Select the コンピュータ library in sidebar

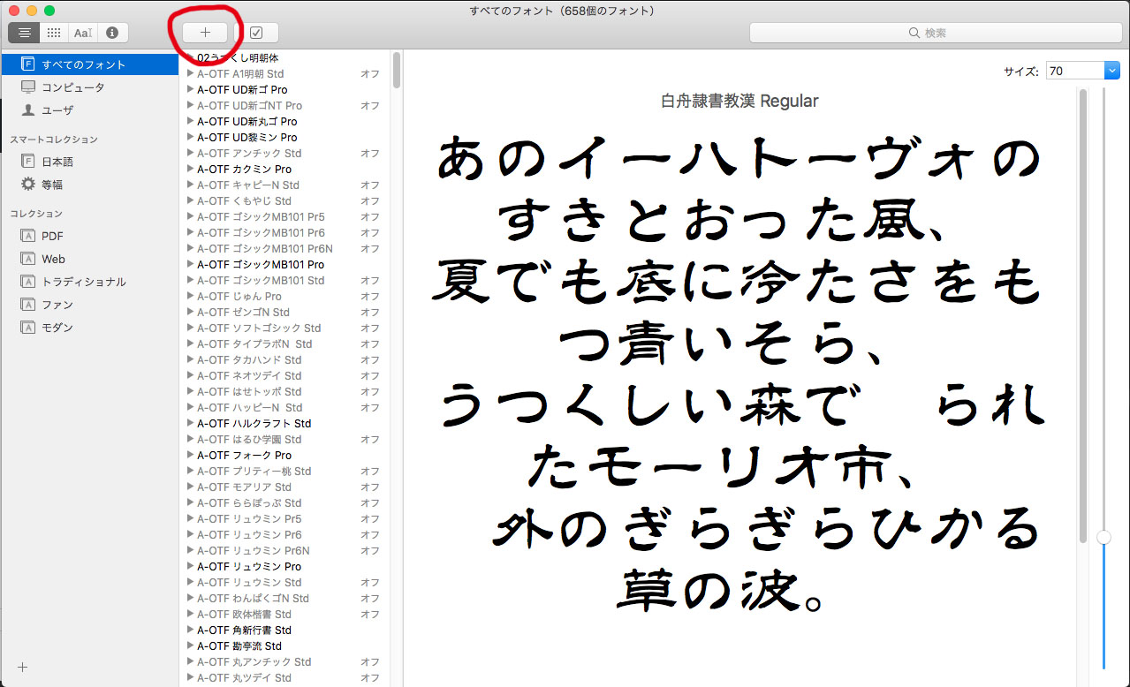pyautogui.click(x=72, y=87)
